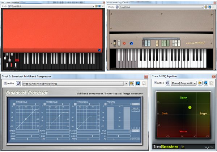
Task: Adjust the PREGAIN slider in Broadcast Processor
Action: click(x=119, y=104)
